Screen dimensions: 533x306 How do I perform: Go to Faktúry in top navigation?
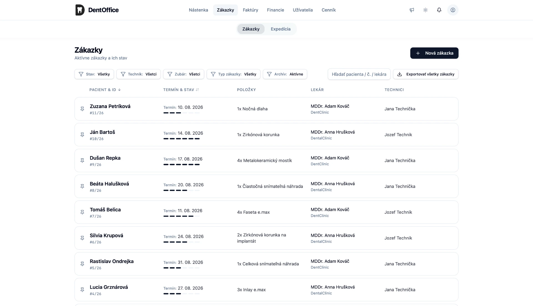click(250, 10)
